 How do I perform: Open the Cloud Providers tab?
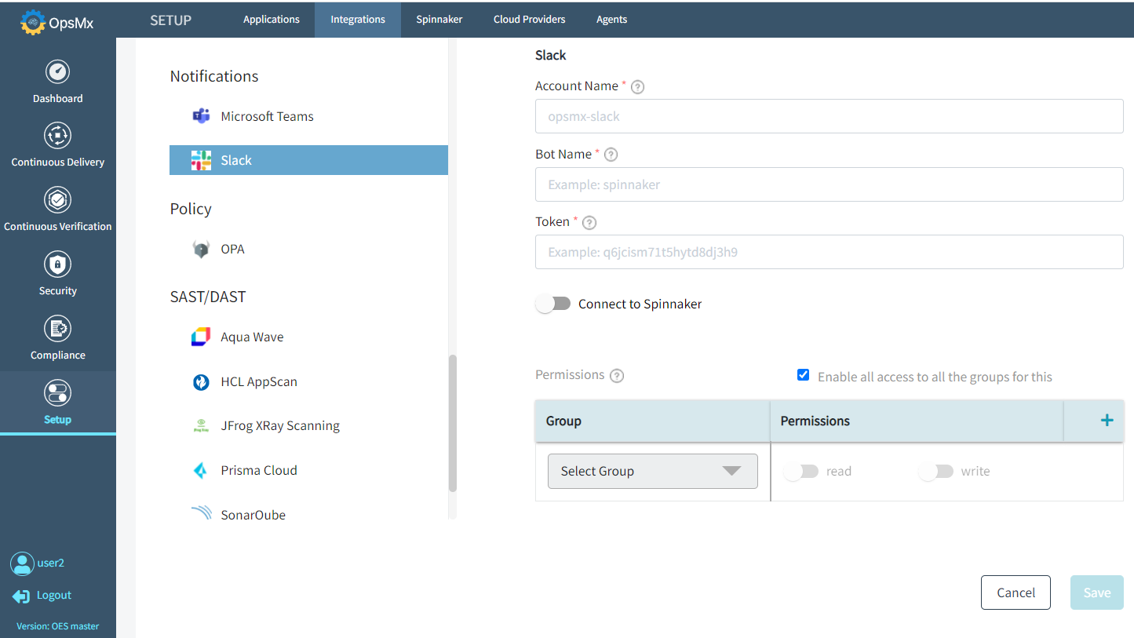pos(529,19)
